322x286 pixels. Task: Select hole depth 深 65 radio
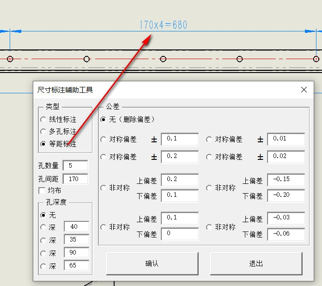pos(43,266)
